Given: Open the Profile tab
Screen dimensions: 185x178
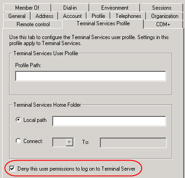Looking at the screenshot, I should pyautogui.click(x=98, y=16).
